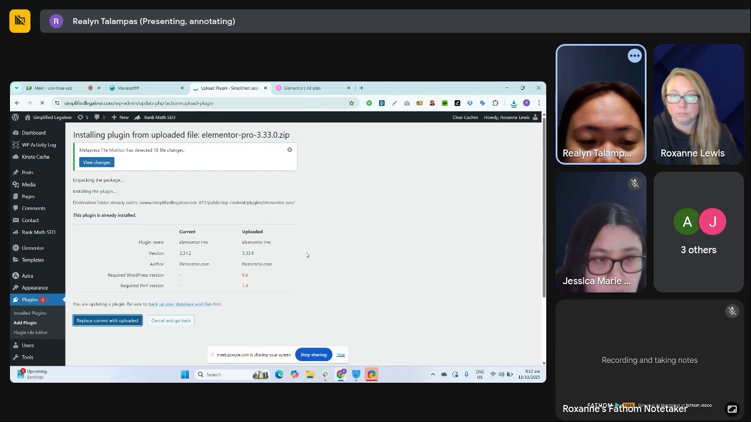751x422 pixels.
Task: Close the ManageWP tab
Action: coord(182,88)
